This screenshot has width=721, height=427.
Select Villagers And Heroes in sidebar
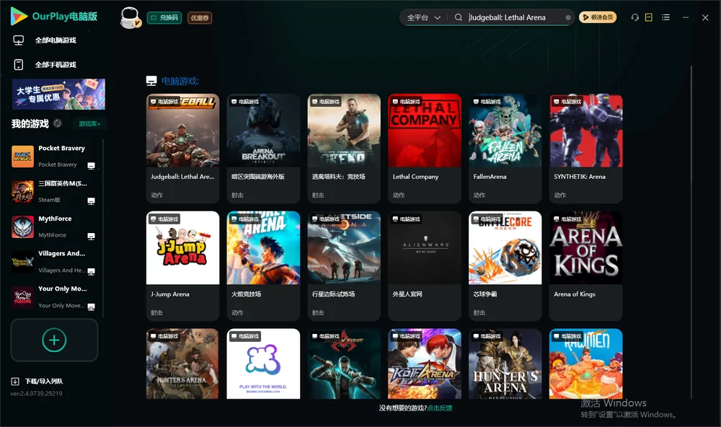click(x=54, y=262)
